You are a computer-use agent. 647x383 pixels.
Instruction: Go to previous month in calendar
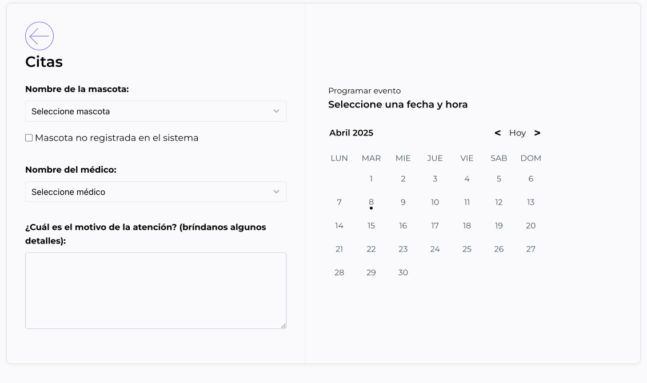497,133
